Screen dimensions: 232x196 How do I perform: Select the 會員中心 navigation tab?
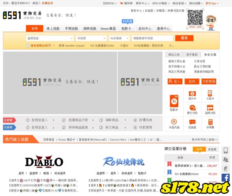(163, 28)
